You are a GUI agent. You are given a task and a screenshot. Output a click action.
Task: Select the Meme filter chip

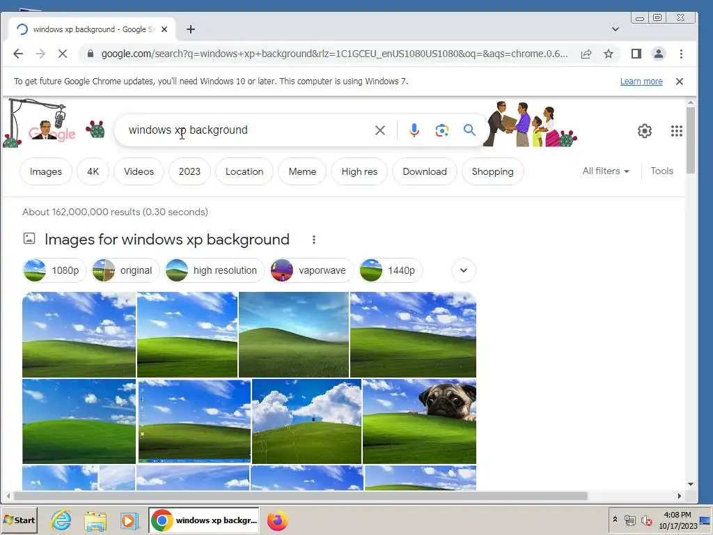pos(302,171)
